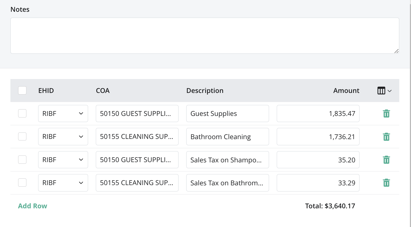This screenshot has height=227, width=411.
Task: Grab the Notes box resize handle
Action: (x=397, y=51)
